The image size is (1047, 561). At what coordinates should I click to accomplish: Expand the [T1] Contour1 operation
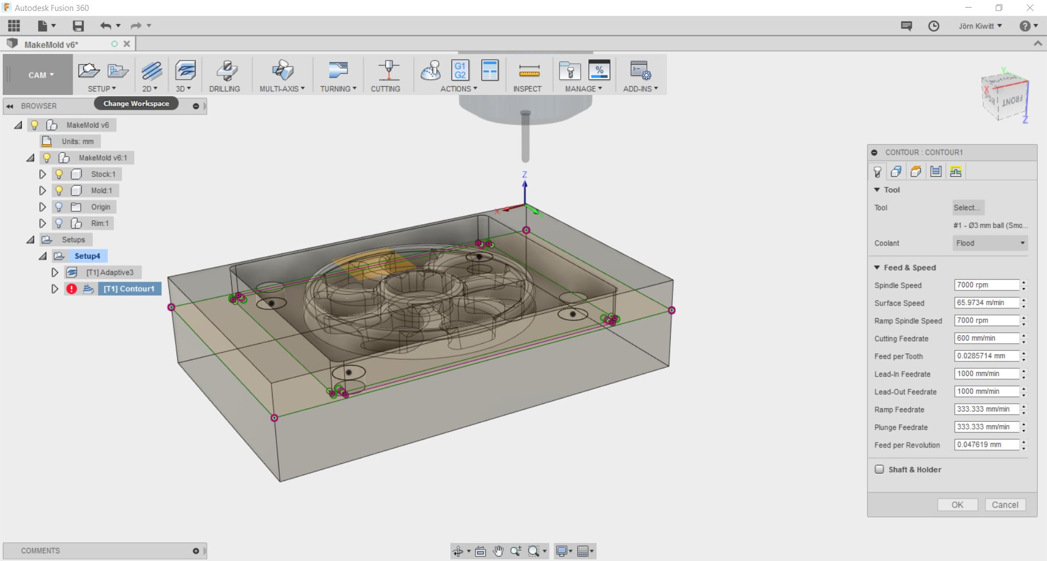pyautogui.click(x=55, y=289)
